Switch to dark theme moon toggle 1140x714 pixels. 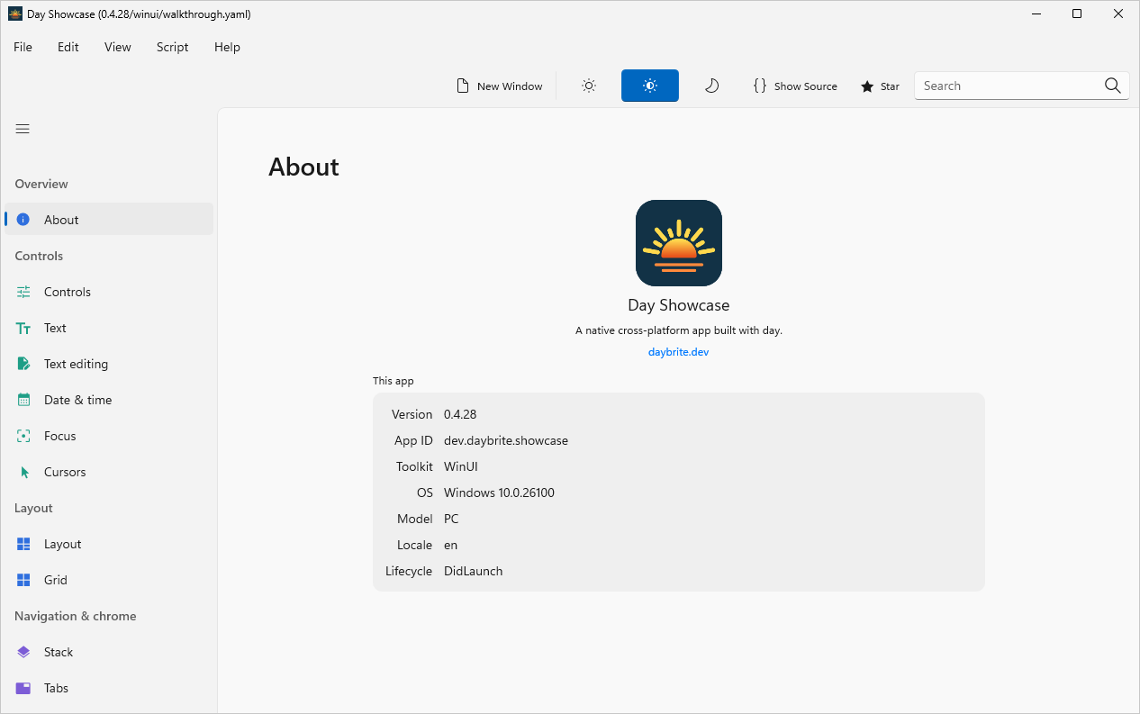point(711,86)
